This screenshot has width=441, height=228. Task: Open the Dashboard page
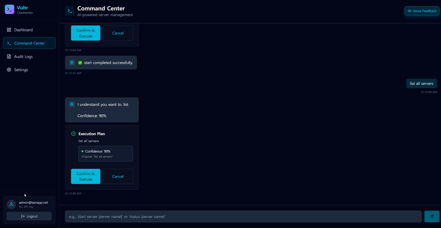(29, 30)
